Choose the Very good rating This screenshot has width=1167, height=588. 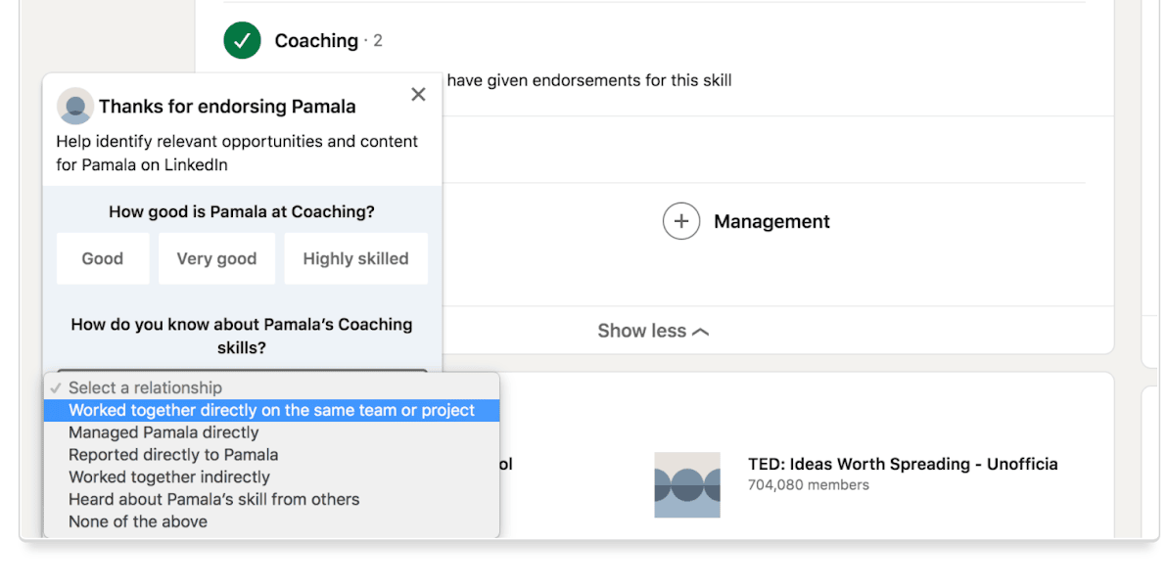coord(216,258)
